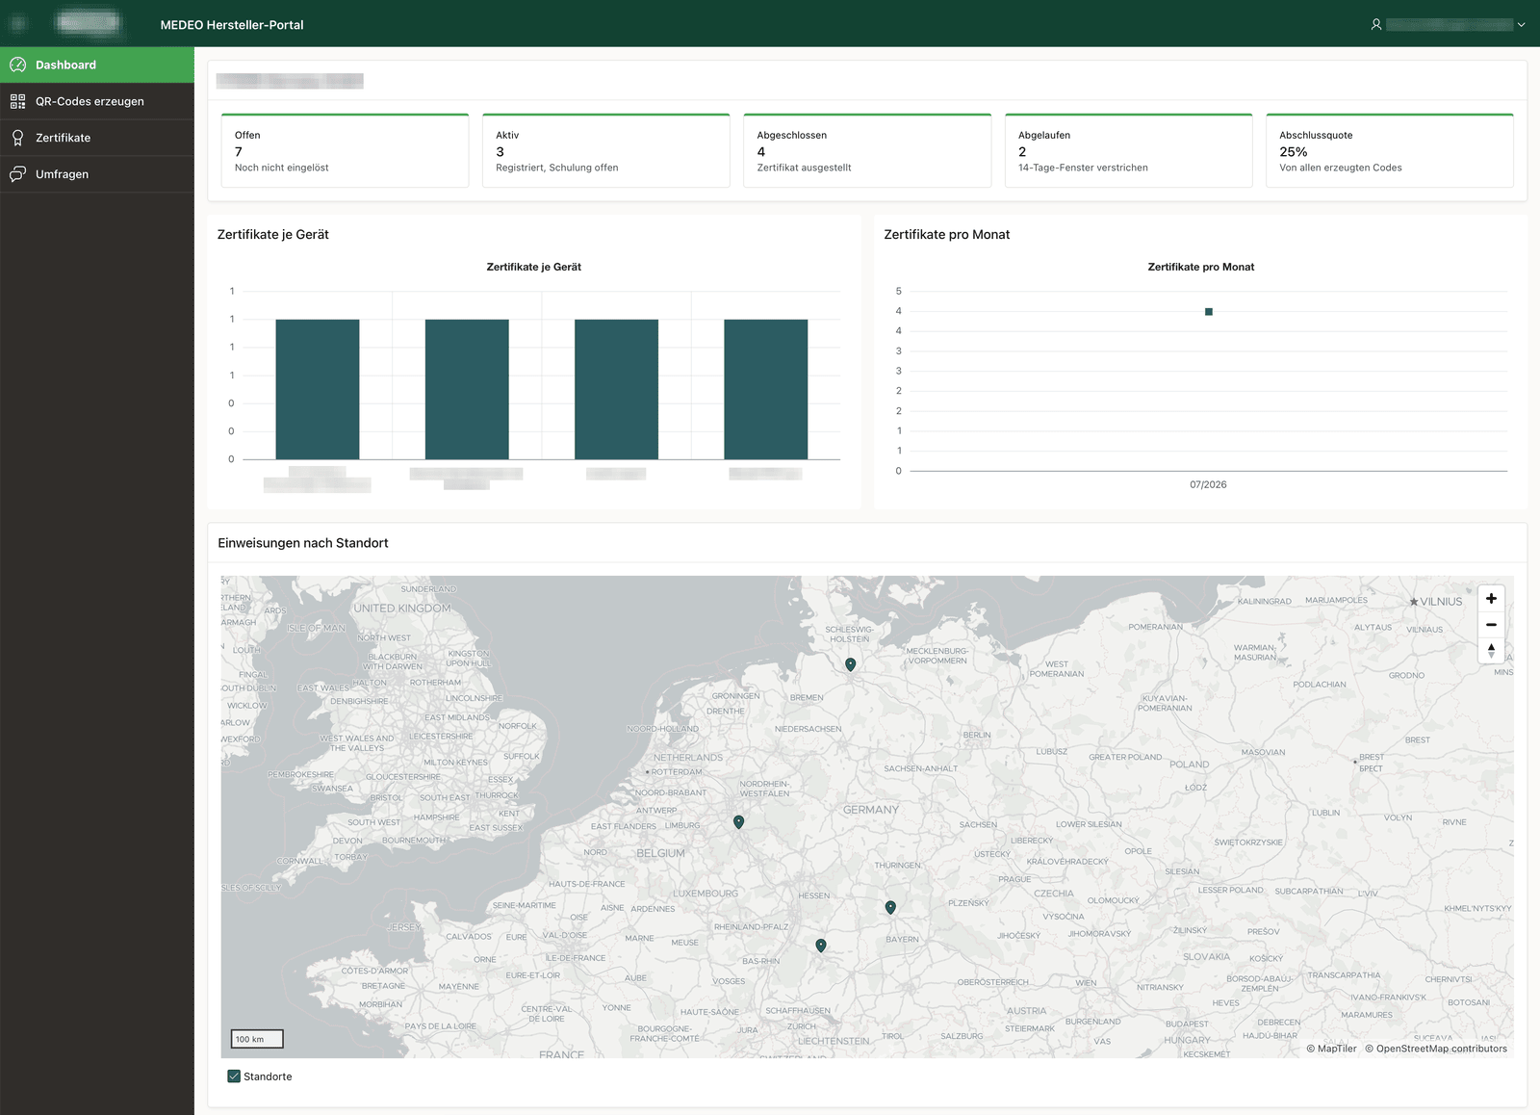
Task: Click the third bar in device chart
Action: 616,389
